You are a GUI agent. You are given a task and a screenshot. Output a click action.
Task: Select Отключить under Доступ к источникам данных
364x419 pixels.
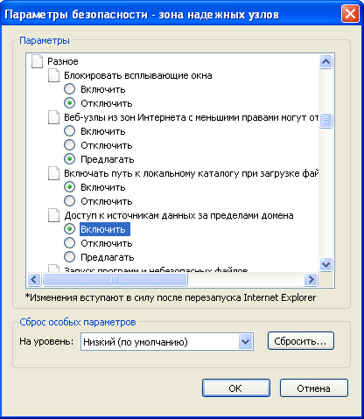tap(69, 243)
